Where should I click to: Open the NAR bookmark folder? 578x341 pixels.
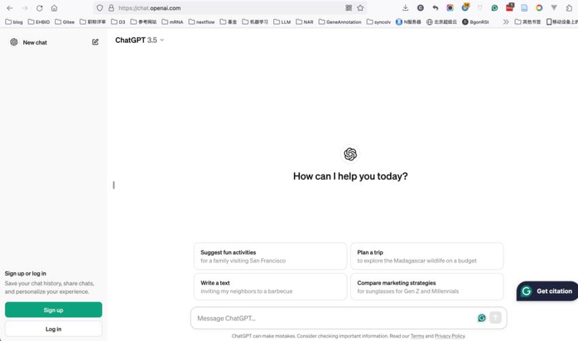pos(305,22)
